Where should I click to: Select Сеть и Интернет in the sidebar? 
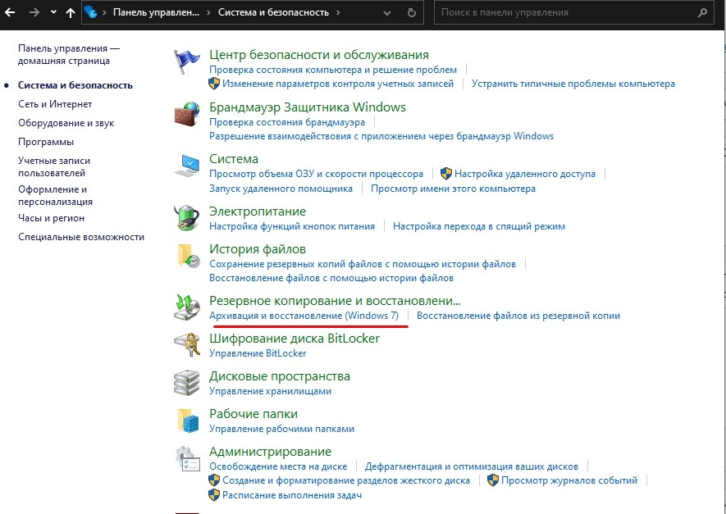55,104
